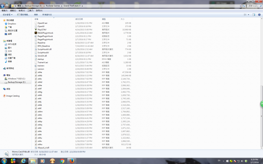Show hidden system tray icons arrow
Screen dimensions: 263x164
pyautogui.click(x=223, y=161)
